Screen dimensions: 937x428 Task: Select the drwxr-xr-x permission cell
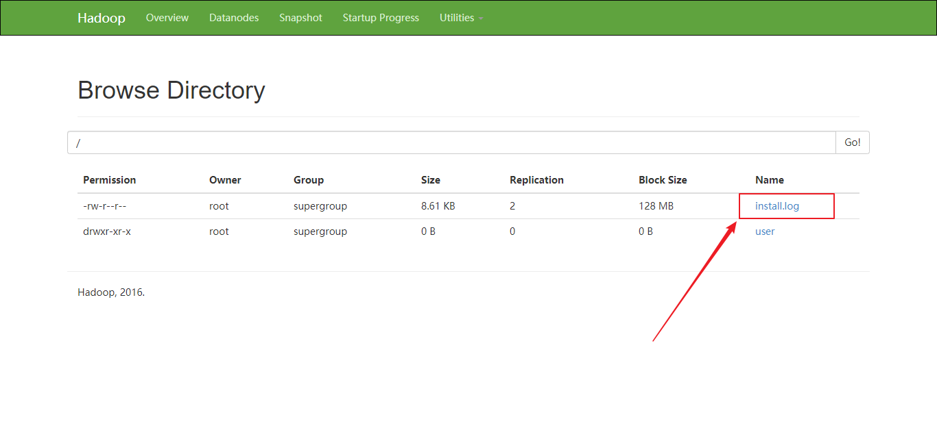(x=107, y=231)
